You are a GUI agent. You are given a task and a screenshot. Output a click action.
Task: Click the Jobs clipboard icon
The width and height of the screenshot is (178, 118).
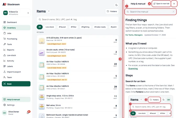pyautogui.click(x=4, y=33)
